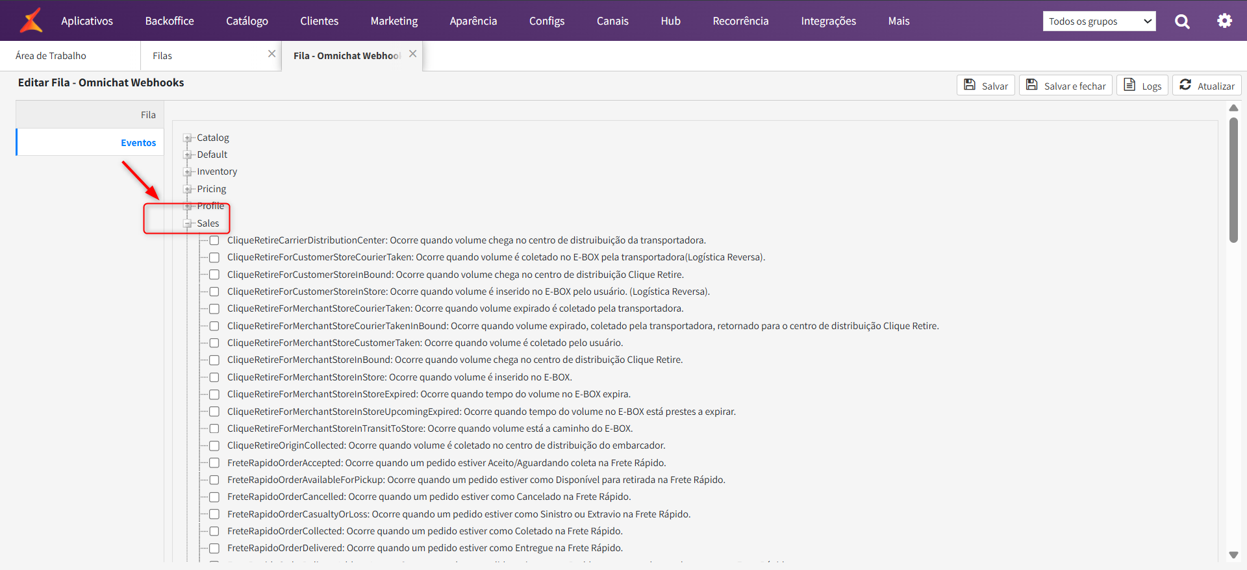
Task: Click the scroll down arrow
Action: coord(1233,555)
